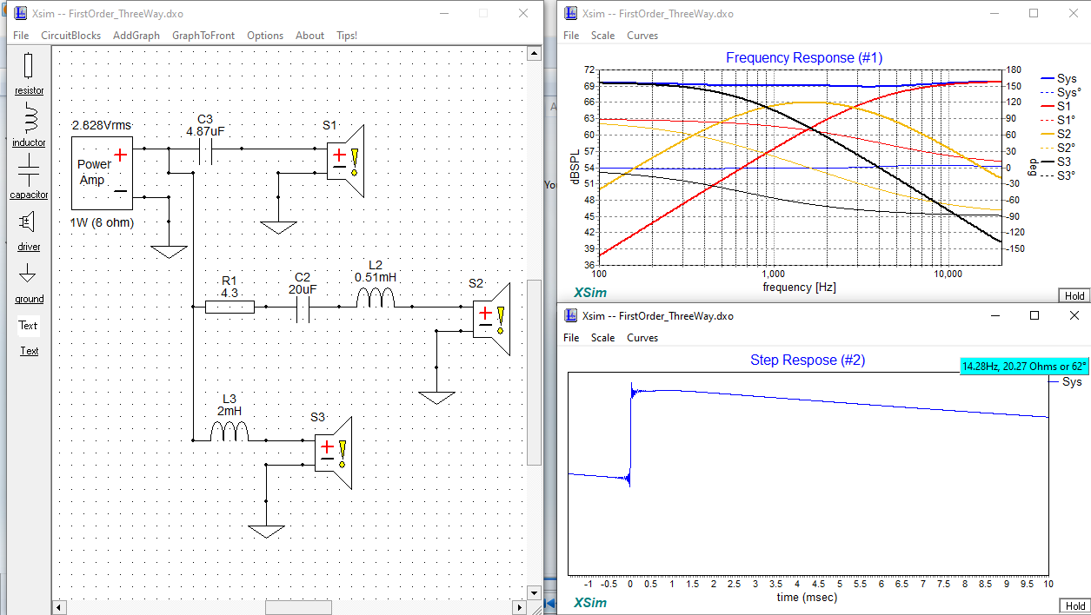
Task: Click the S1 driver symbol
Action: (x=347, y=161)
